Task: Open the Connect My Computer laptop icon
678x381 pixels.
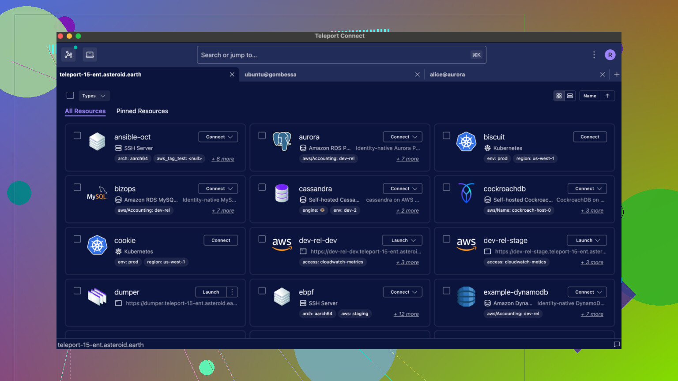Action: click(90, 55)
